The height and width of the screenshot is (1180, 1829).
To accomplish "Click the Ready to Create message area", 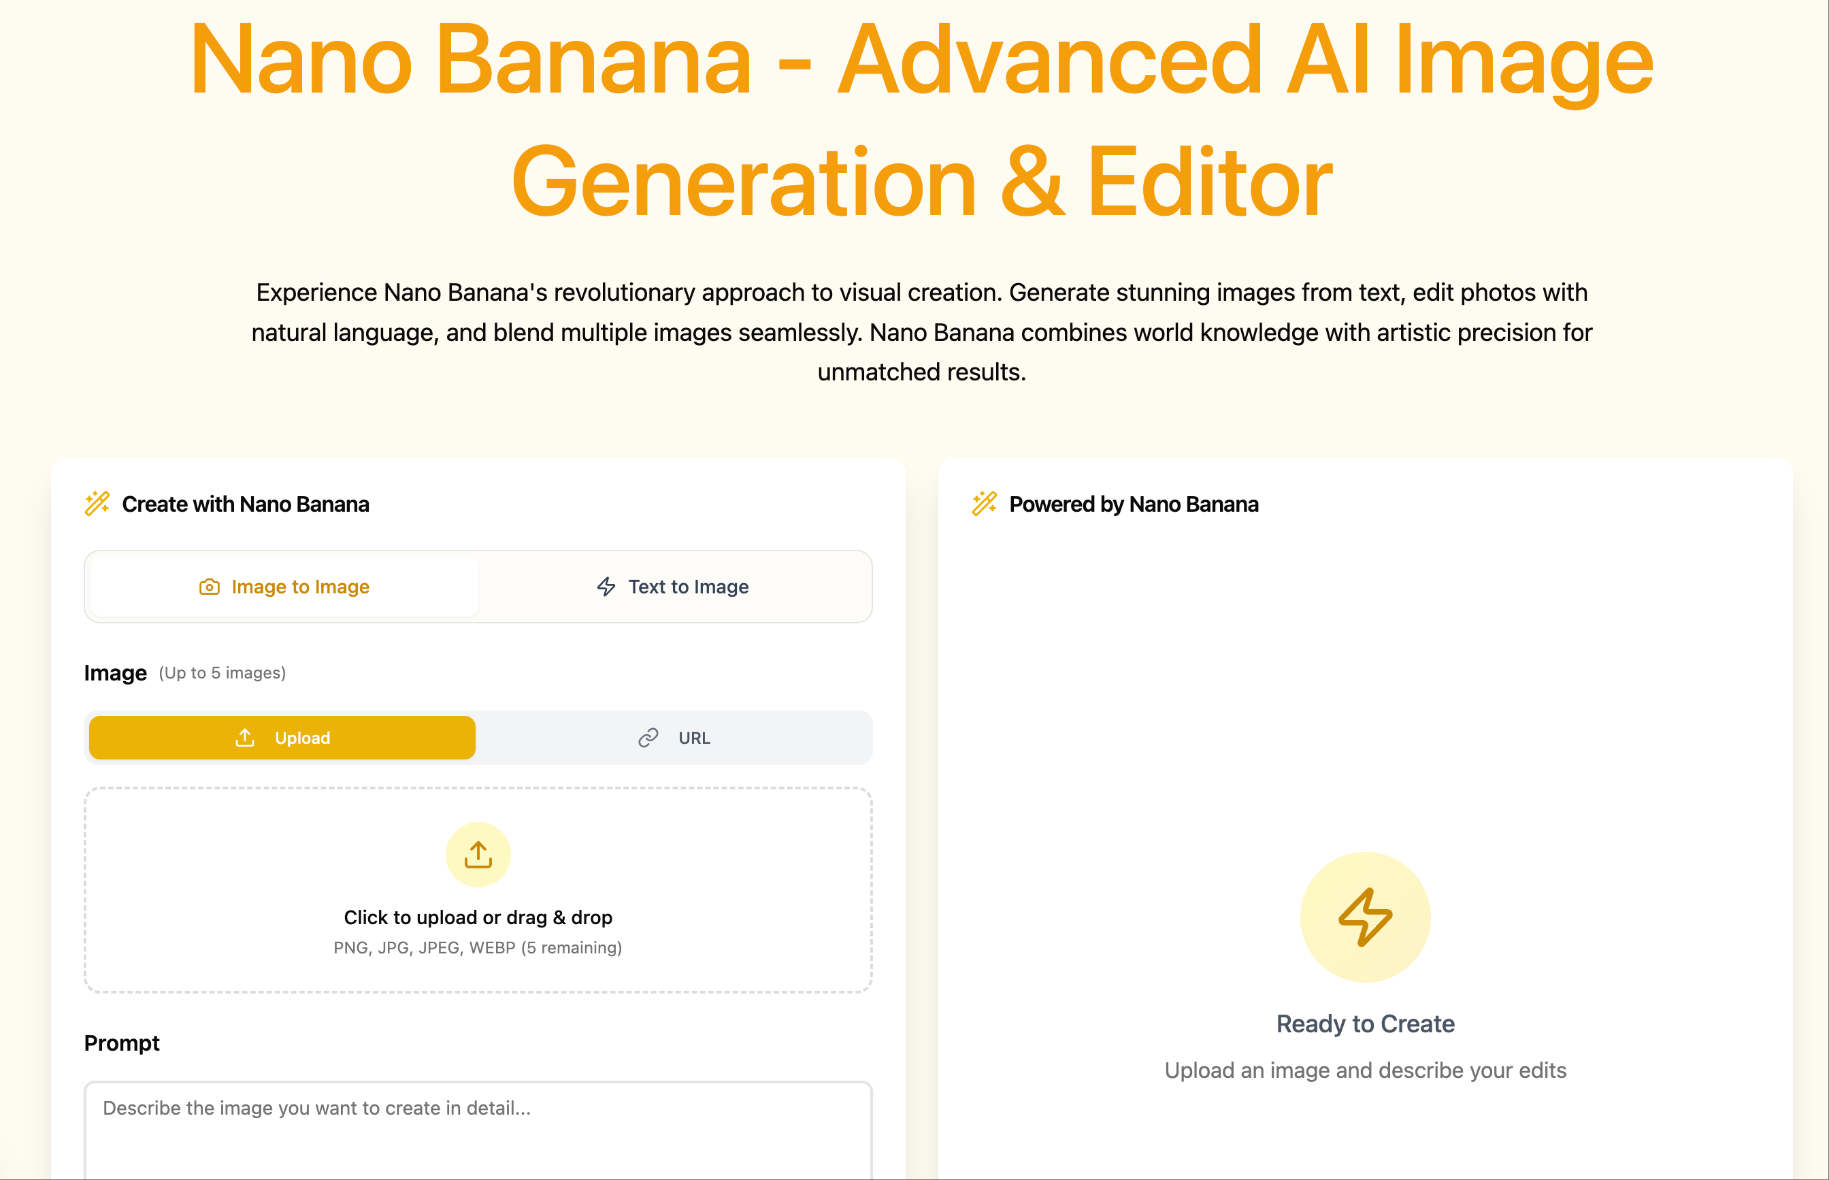I will pyautogui.click(x=1366, y=1023).
